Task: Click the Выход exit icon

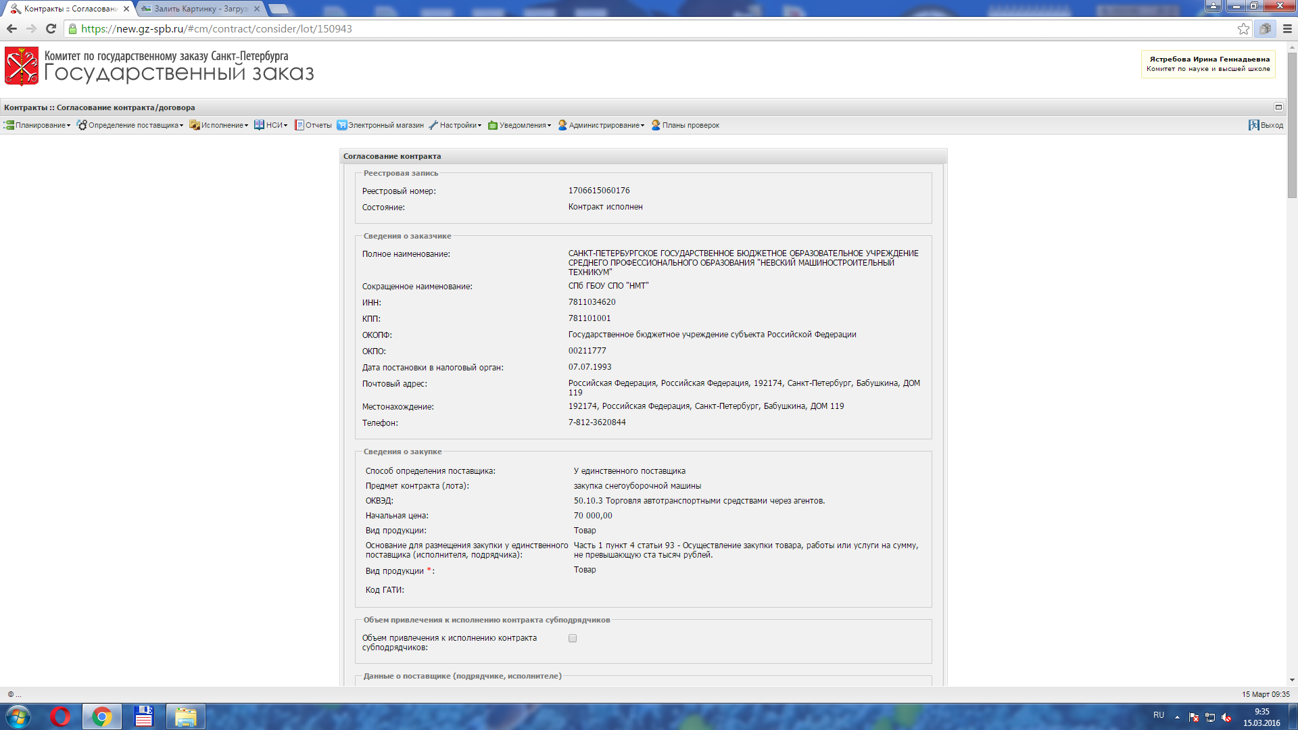Action: (x=1253, y=125)
